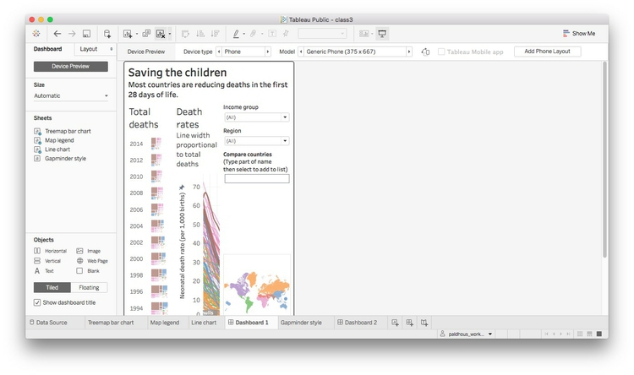Viewport: 634px width, 375px height.
Task: Switch to the Gapminder style tab
Action: pyautogui.click(x=301, y=323)
